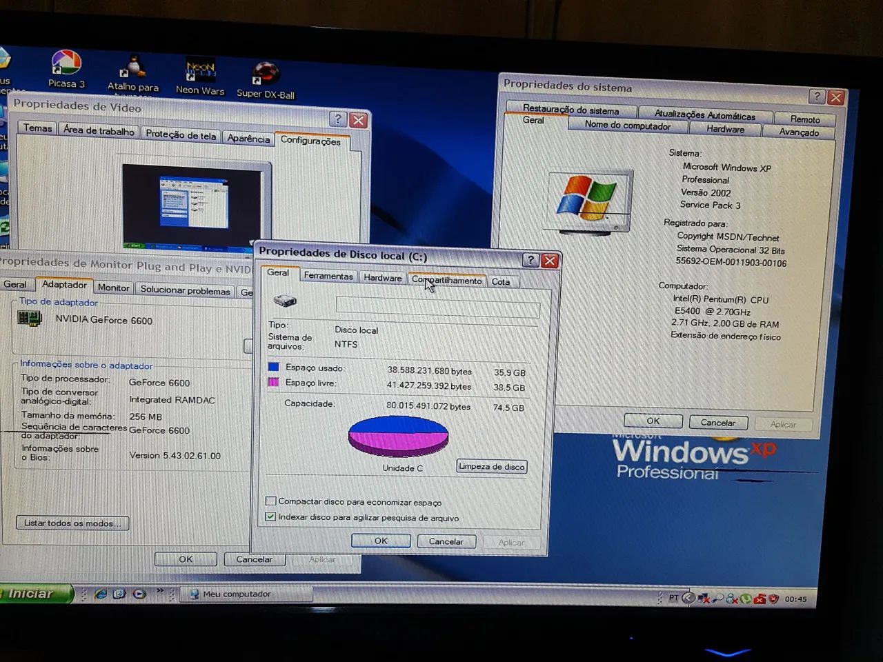This screenshot has width=883, height=662.
Task: Click the taskbar clock showing 00:45
Action: coord(795,600)
